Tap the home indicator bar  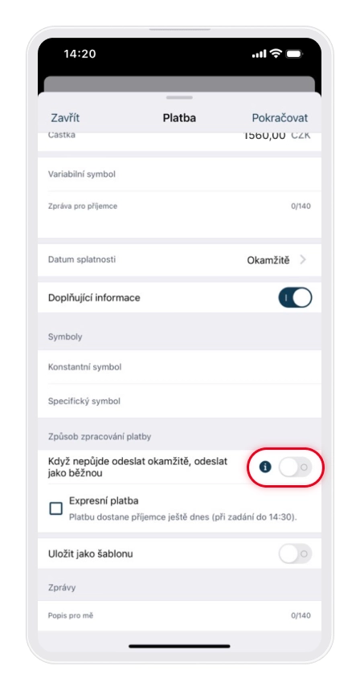[x=179, y=646]
